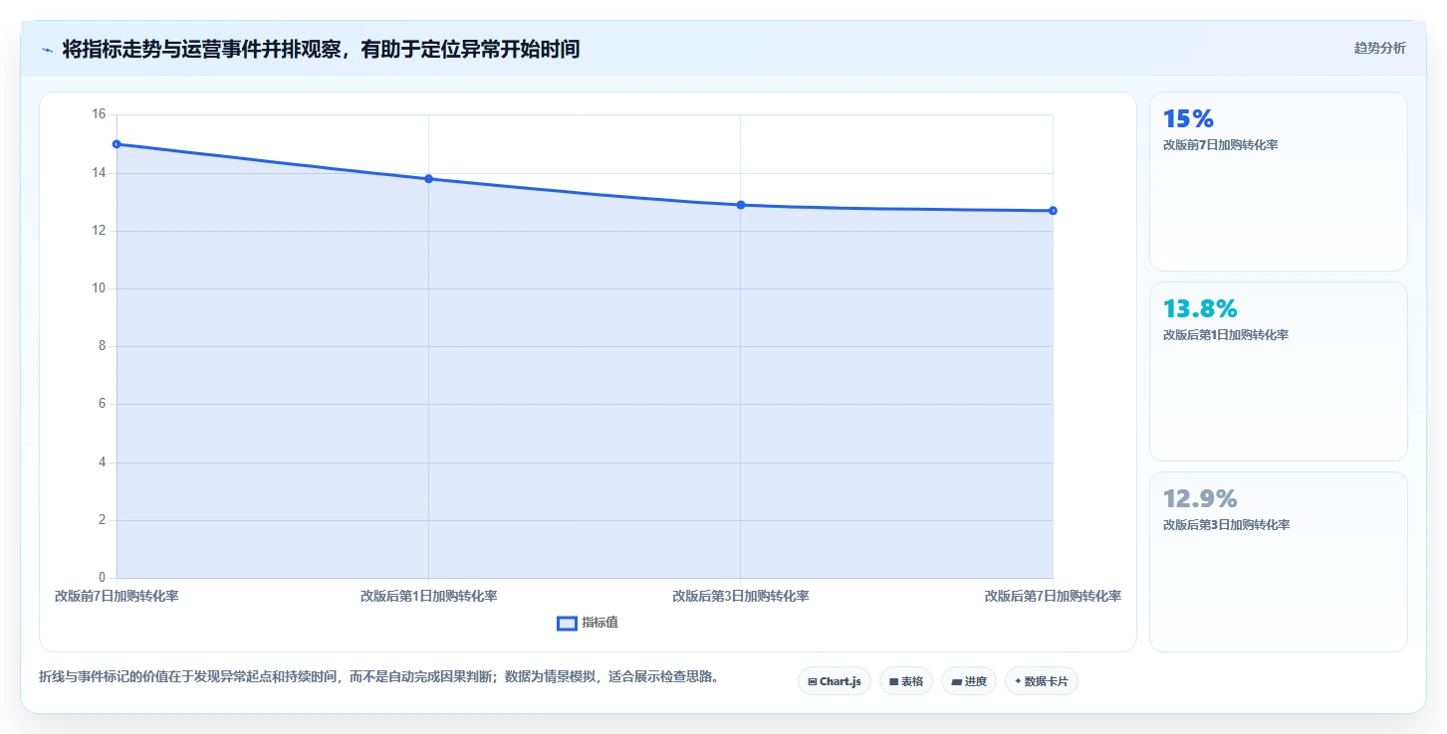Click the data point at 改版后第1日加购转化率
This screenshot has width=1447, height=734.
coord(428,179)
